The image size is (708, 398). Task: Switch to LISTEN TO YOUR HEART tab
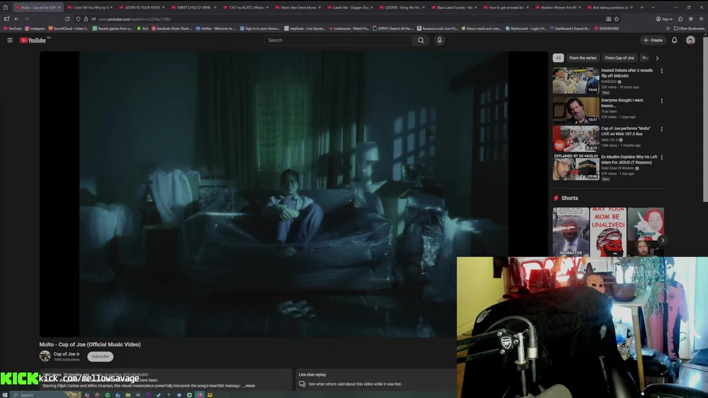(x=142, y=7)
